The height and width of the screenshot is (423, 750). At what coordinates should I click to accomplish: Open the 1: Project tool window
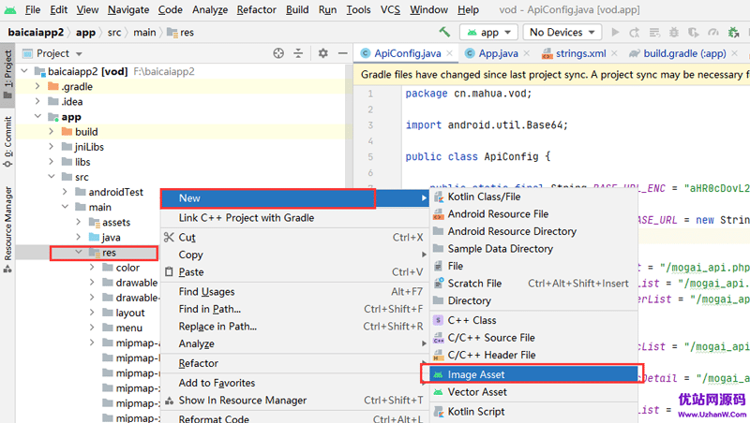click(x=7, y=74)
